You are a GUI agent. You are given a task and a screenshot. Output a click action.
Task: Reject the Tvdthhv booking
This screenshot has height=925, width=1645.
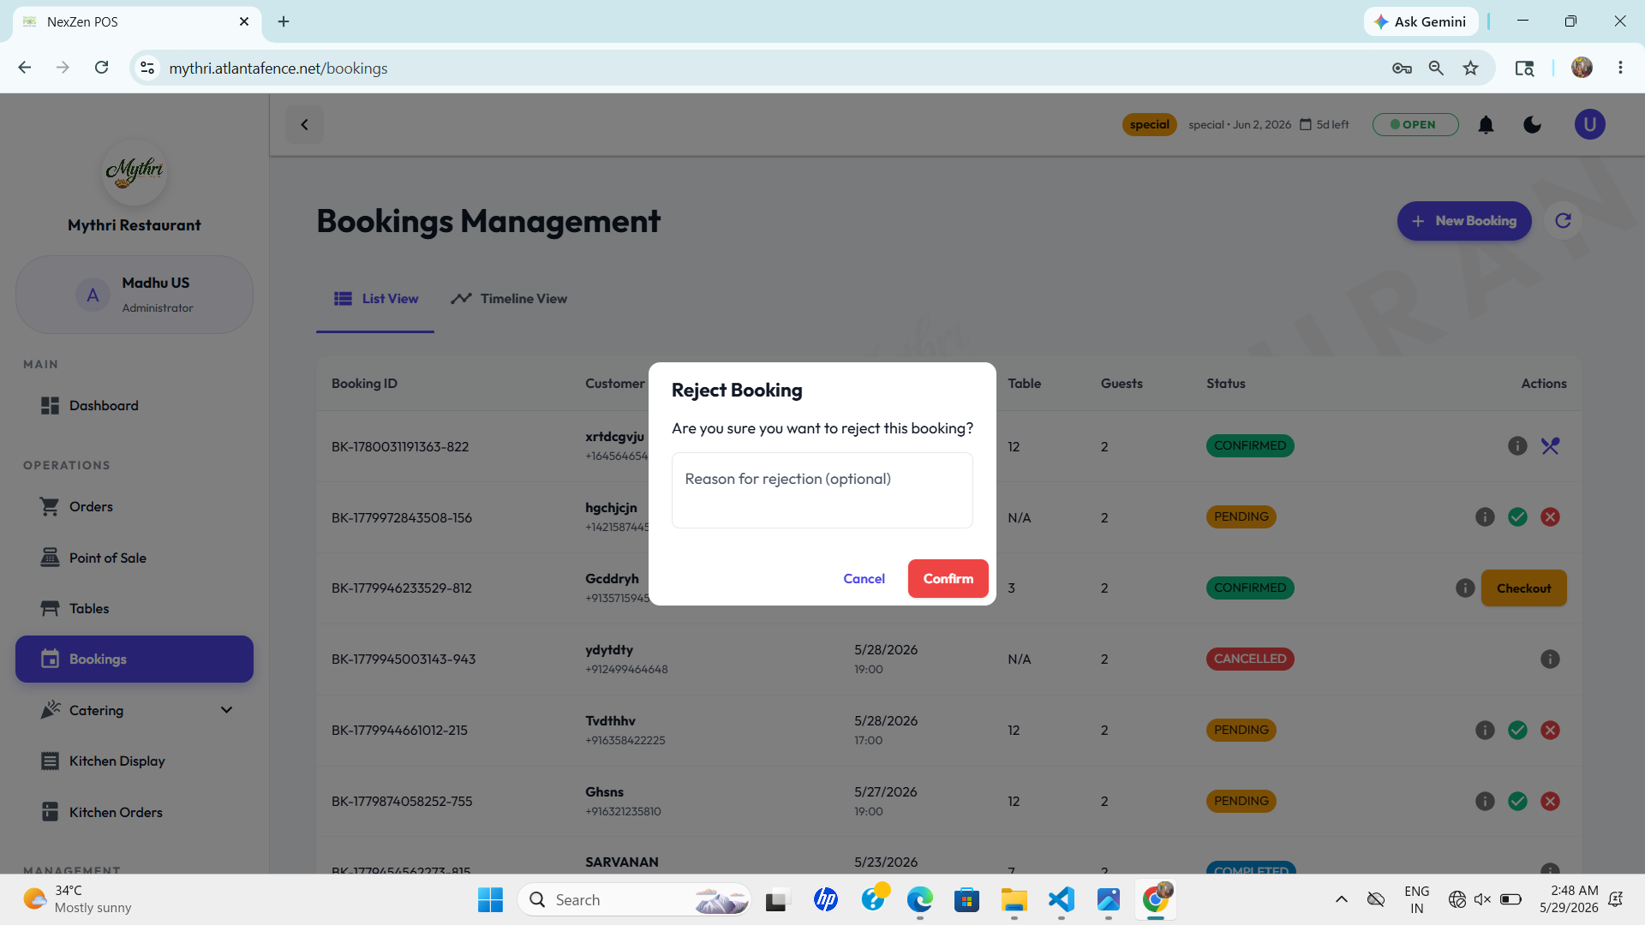click(x=1550, y=731)
